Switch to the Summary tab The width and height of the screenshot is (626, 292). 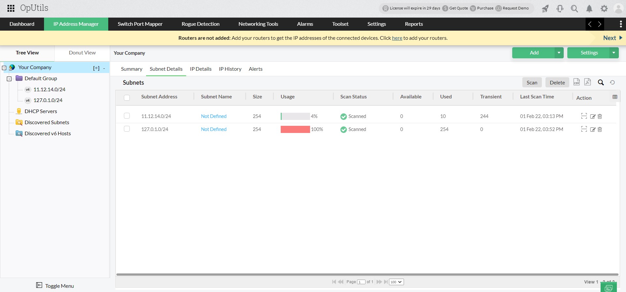pyautogui.click(x=132, y=69)
